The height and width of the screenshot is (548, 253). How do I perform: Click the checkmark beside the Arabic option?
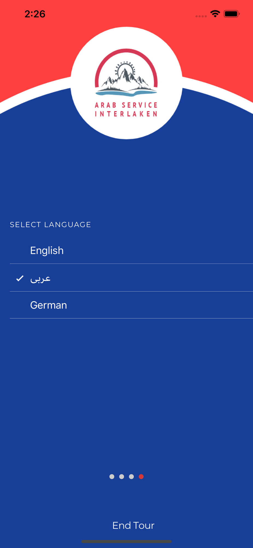20,278
